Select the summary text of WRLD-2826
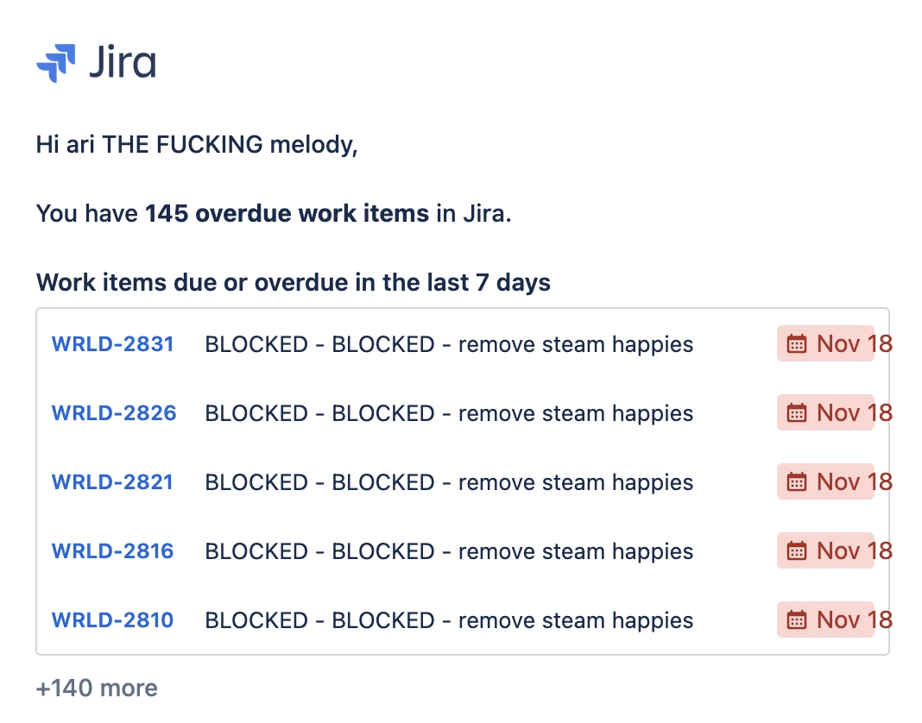922x723 pixels. pos(449,413)
